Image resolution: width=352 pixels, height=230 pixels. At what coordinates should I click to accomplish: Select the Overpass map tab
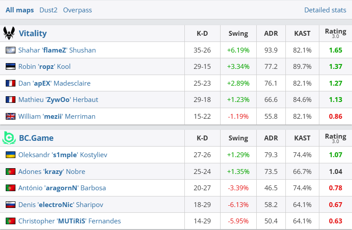pos(78,10)
